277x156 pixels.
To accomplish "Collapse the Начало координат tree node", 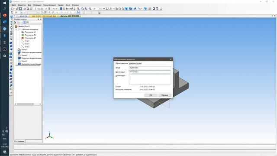I will (x=16, y=29).
